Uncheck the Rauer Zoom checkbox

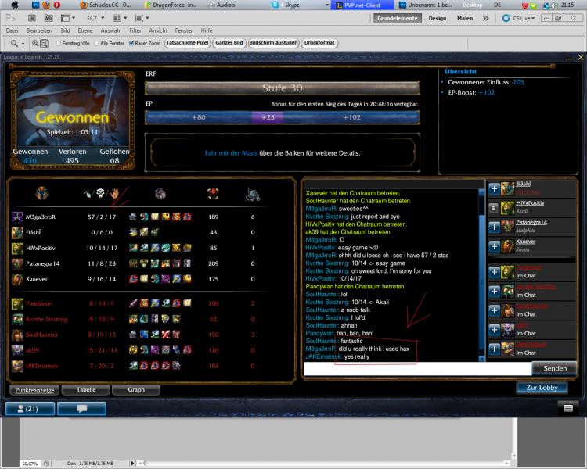click(131, 44)
